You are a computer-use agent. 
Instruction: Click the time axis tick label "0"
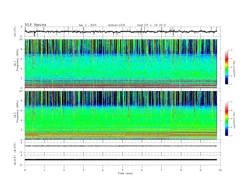(x=25, y=170)
